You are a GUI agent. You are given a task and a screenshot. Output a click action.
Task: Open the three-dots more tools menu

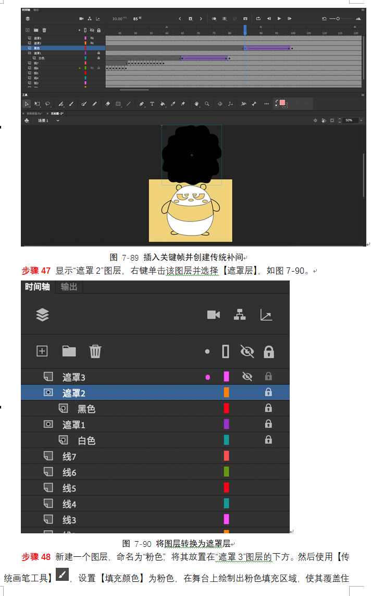point(267,104)
